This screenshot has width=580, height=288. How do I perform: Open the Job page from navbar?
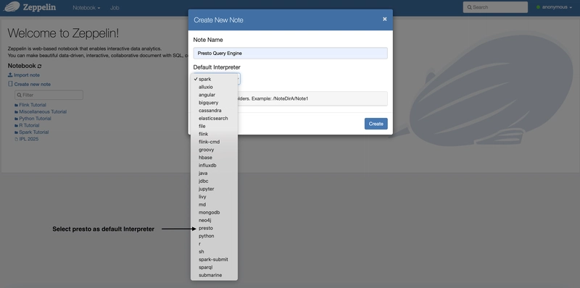click(115, 7)
